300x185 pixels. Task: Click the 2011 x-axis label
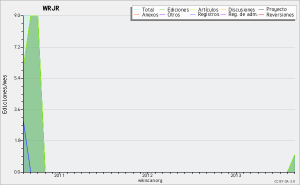[59, 175]
